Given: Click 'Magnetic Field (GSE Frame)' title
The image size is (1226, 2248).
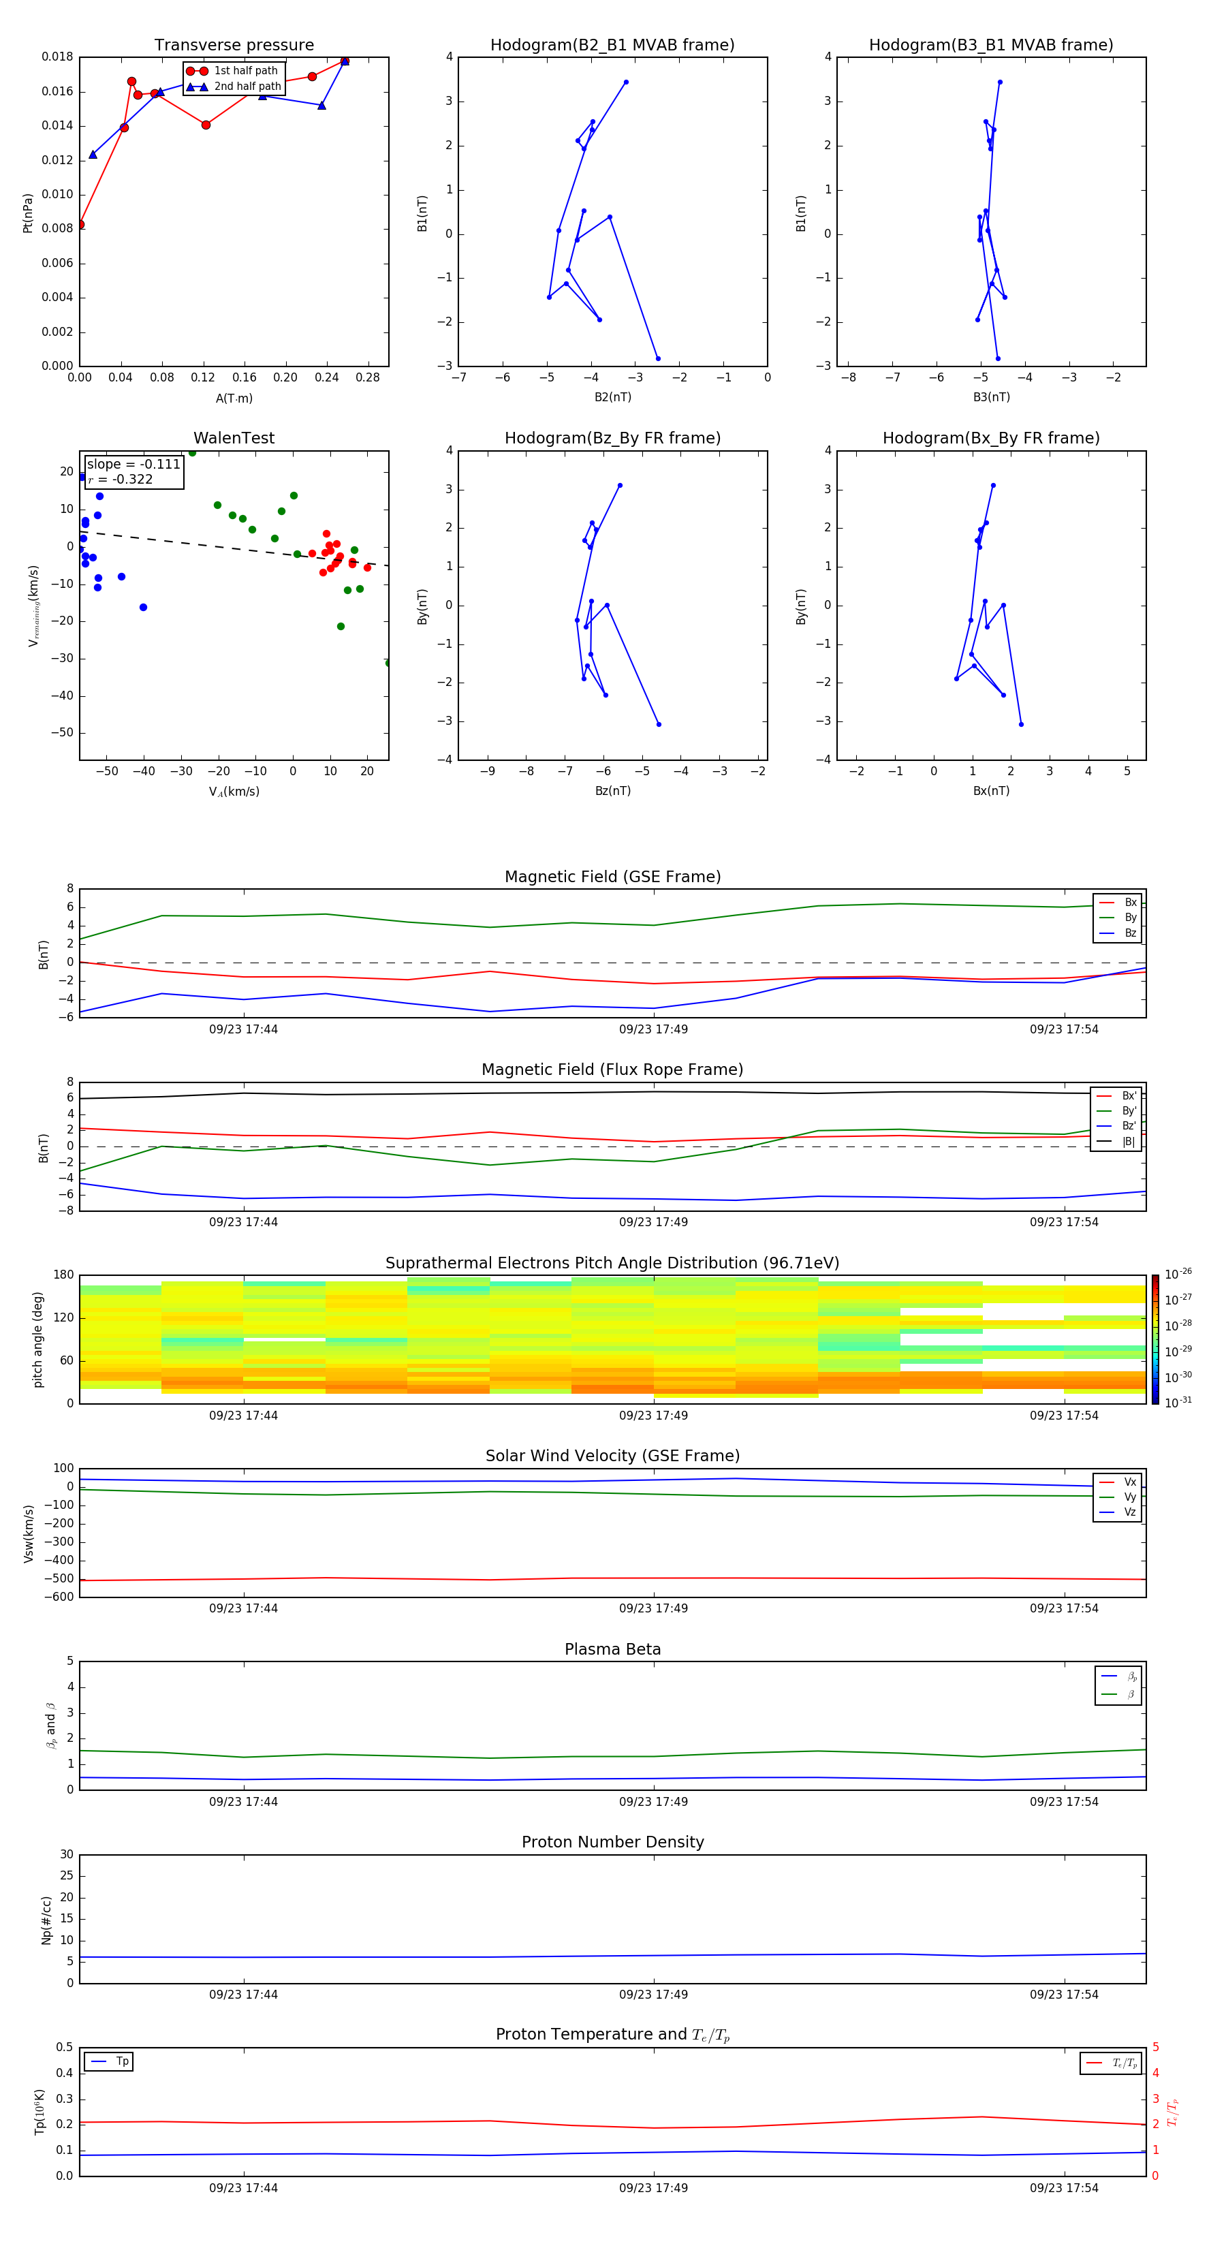Looking at the screenshot, I should coord(612,877).
